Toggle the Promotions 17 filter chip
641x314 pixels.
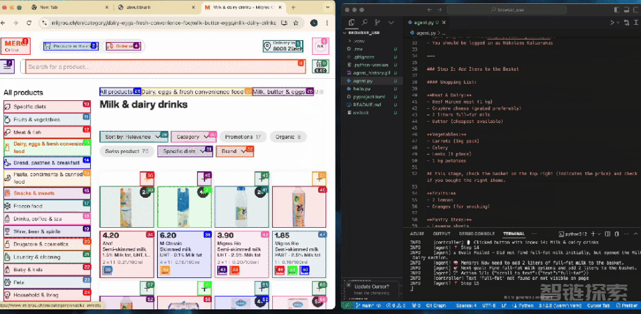point(243,137)
